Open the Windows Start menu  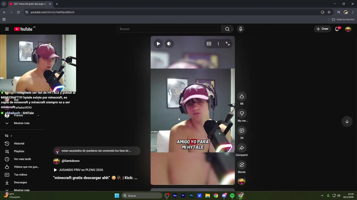(x=117, y=196)
